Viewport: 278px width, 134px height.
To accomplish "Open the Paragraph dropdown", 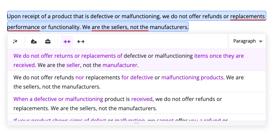I will pyautogui.click(x=247, y=41).
